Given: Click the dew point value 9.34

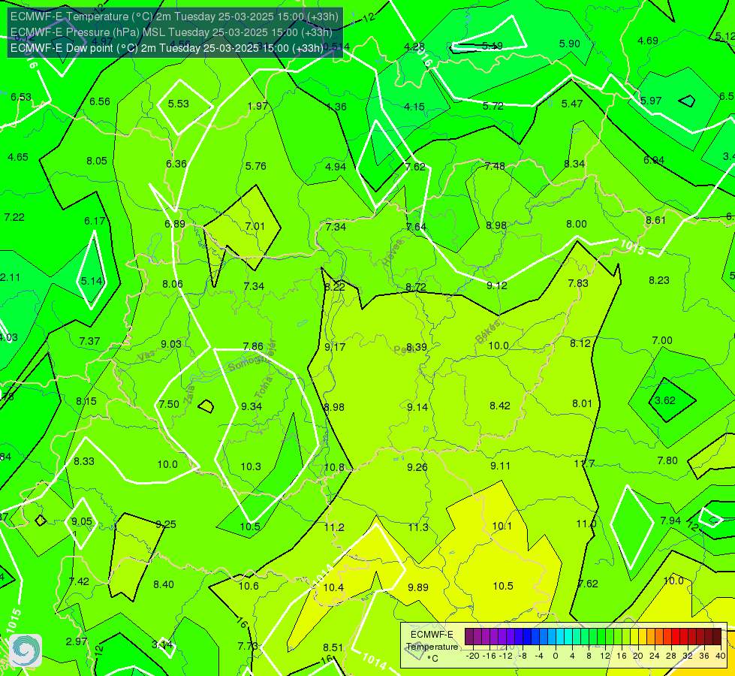Looking at the screenshot, I should pos(252,406).
